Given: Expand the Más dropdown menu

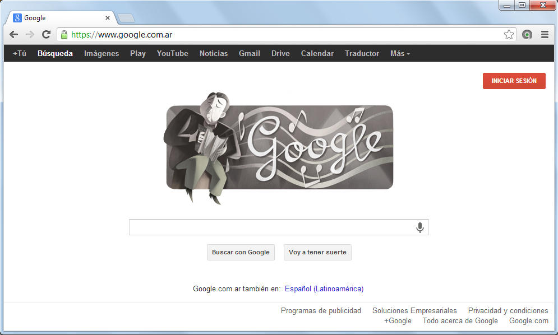Looking at the screenshot, I should click(400, 53).
